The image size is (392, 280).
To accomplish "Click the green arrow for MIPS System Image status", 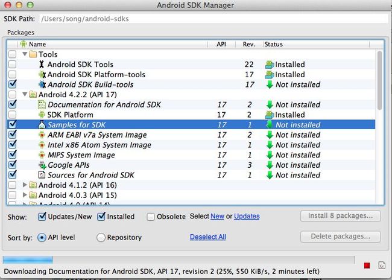I will coord(270,155).
